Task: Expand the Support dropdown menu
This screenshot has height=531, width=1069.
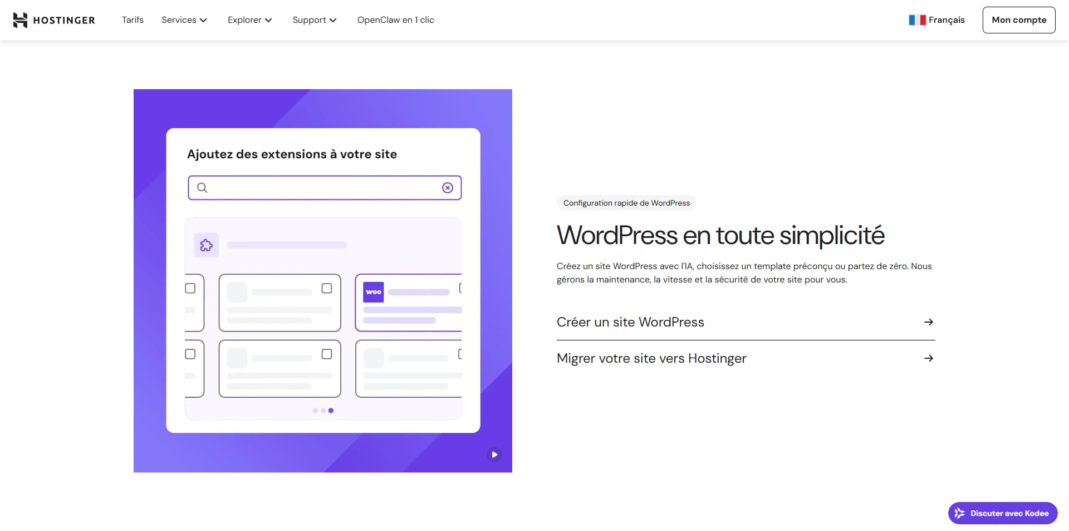Action: click(315, 20)
